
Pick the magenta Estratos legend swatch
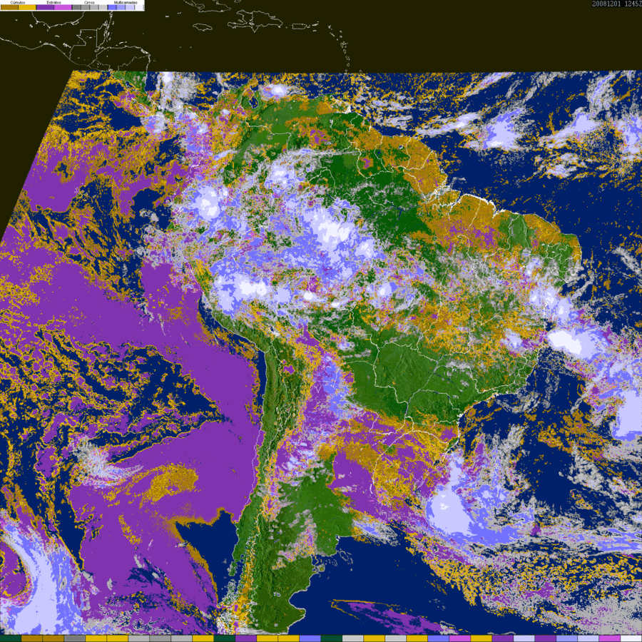63,7
